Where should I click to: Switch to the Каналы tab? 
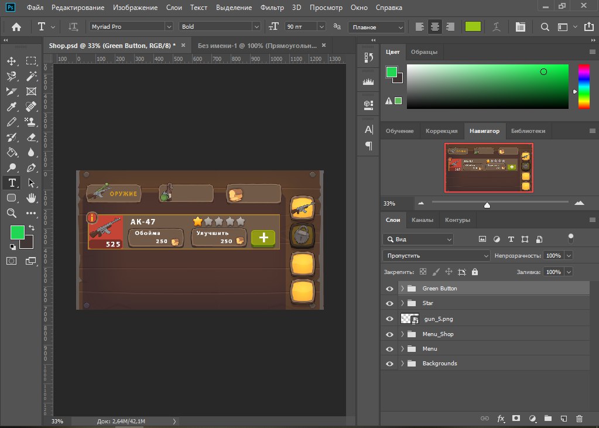click(x=423, y=220)
